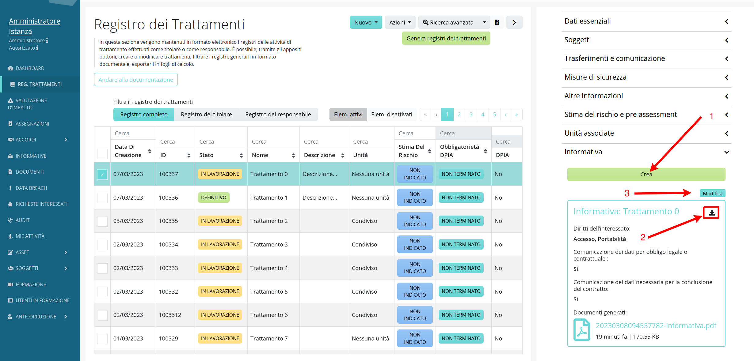Click the export file icon in toolbar

(497, 22)
